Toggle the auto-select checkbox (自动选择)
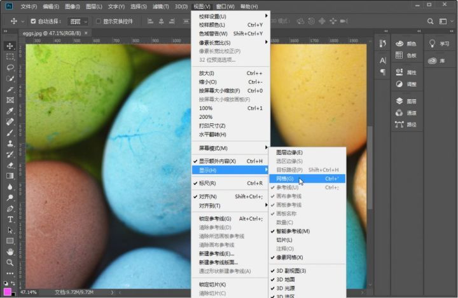The width and height of the screenshot is (458, 298). (x=33, y=22)
